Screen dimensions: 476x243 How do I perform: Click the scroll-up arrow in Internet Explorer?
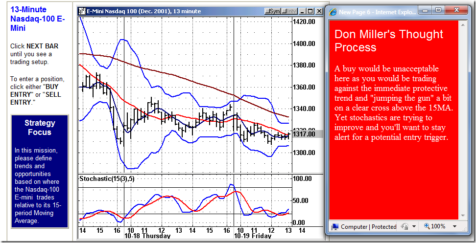click(463, 24)
